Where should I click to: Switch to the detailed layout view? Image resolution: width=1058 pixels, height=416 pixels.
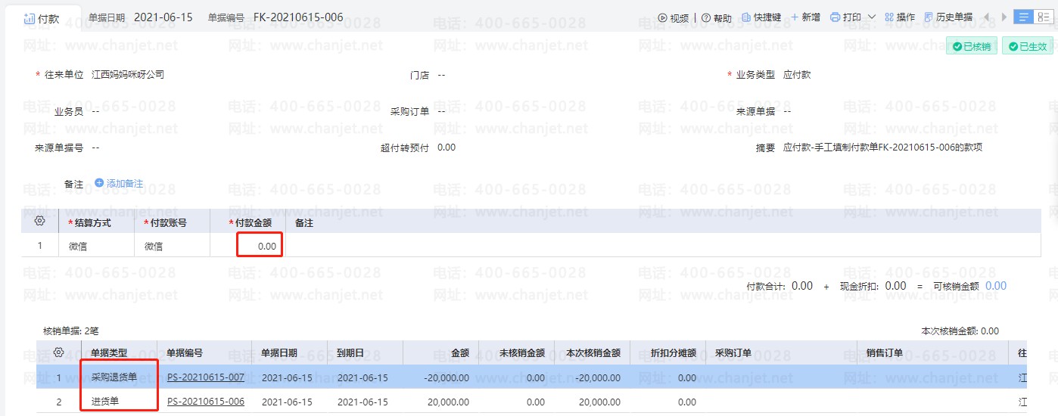tap(1044, 17)
